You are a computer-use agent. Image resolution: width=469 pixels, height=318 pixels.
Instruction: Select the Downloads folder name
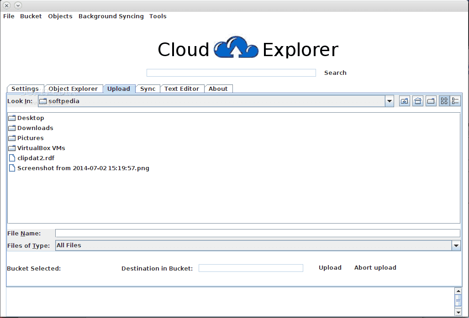[x=35, y=128]
